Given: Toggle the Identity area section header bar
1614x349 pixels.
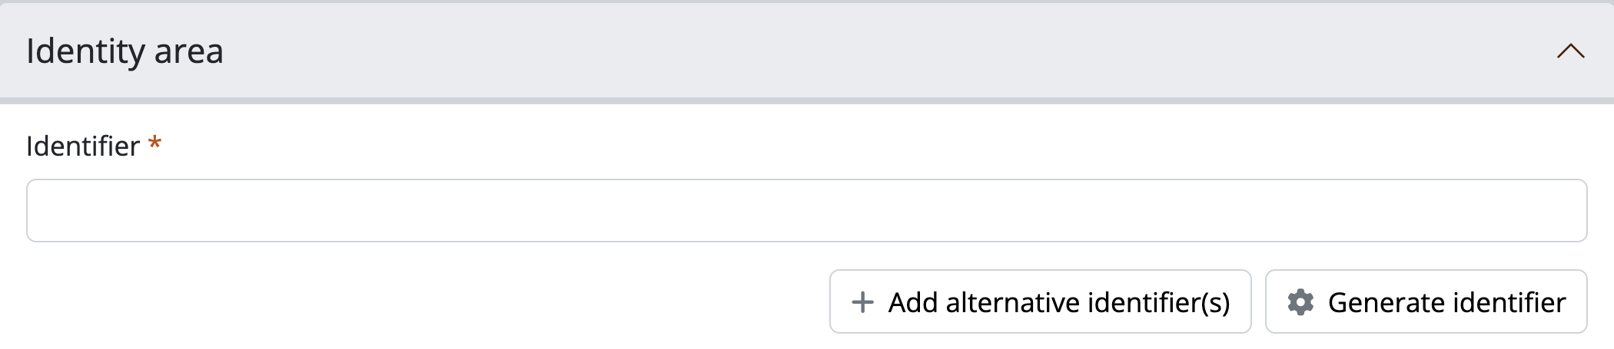Looking at the screenshot, I should (806, 51).
